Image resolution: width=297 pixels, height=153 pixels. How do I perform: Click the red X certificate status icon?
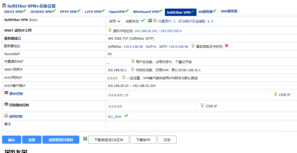tap(226, 45)
